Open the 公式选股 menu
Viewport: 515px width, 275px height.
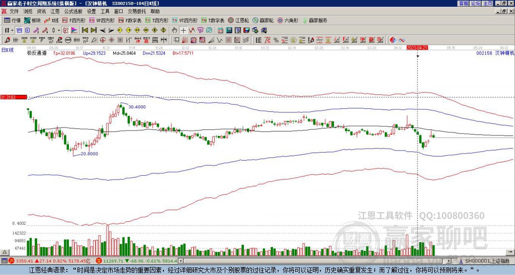point(73,12)
